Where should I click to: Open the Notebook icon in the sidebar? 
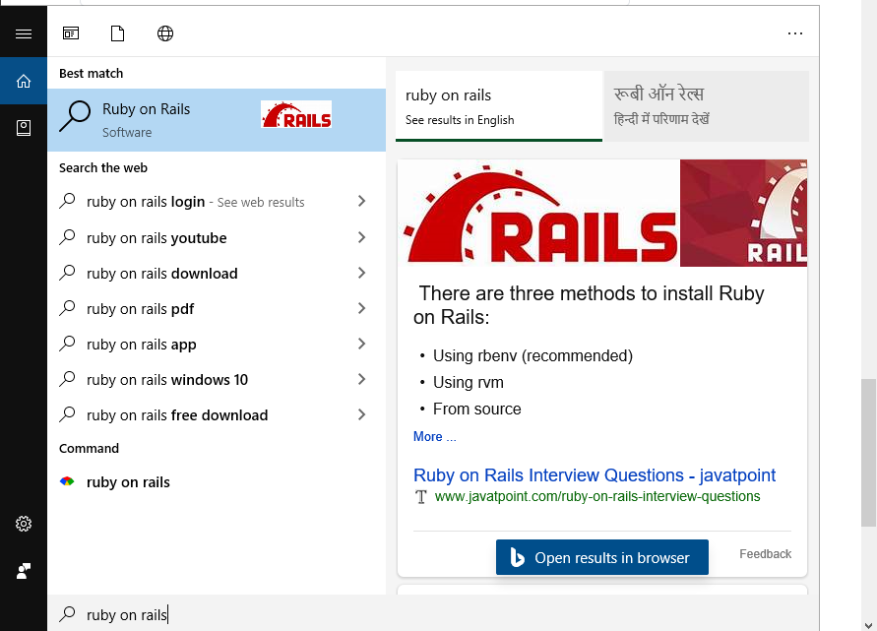[x=24, y=128]
